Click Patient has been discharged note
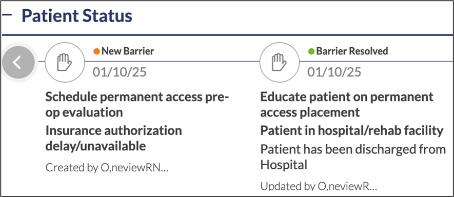The width and height of the screenshot is (454, 197). 353,157
